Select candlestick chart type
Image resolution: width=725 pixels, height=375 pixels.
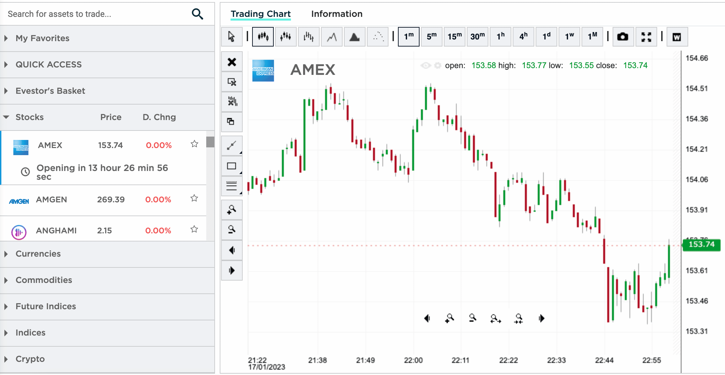[263, 36]
